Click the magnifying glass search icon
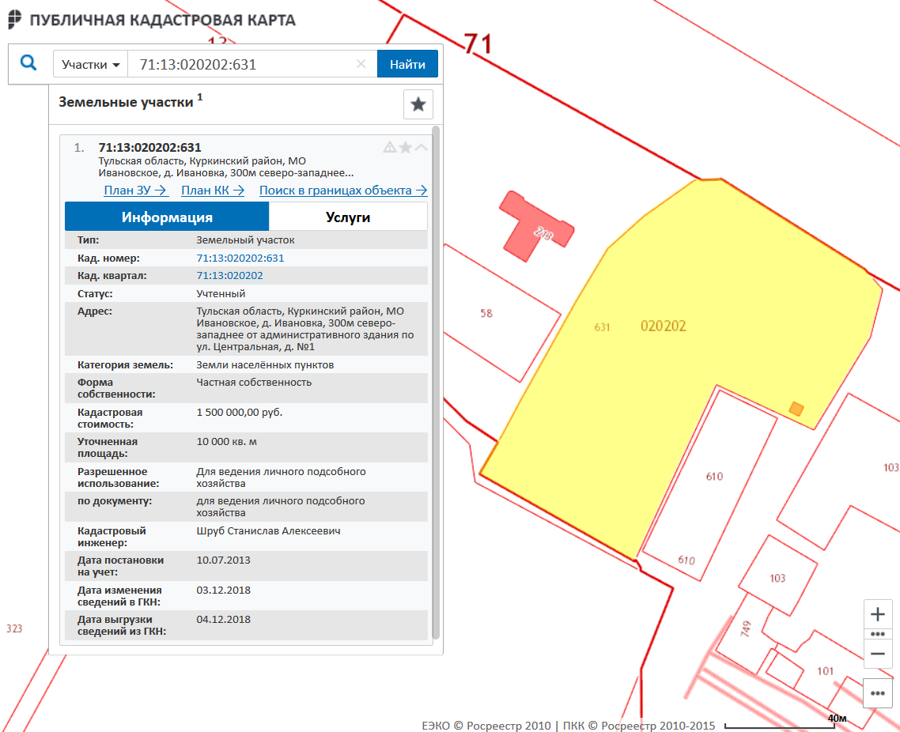The height and width of the screenshot is (732, 900). (x=28, y=63)
